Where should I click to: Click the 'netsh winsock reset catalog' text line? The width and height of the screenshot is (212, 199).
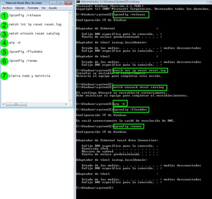coord(34,33)
